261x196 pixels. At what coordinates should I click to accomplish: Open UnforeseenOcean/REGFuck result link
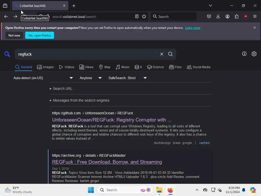pos(112,120)
